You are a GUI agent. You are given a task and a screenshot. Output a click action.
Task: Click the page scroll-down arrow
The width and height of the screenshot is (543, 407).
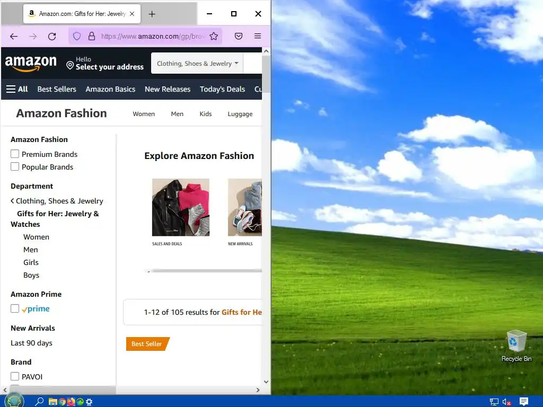click(266, 382)
